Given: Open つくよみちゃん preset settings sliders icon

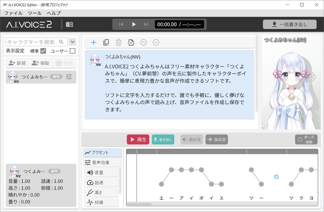Looking at the screenshot, I should 69,77.
